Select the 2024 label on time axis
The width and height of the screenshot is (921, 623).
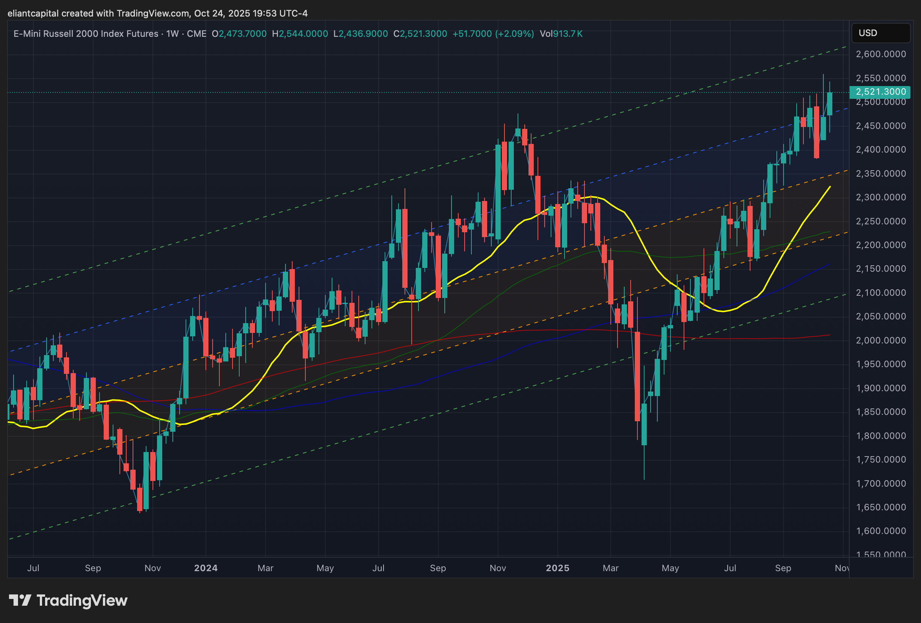coord(206,568)
